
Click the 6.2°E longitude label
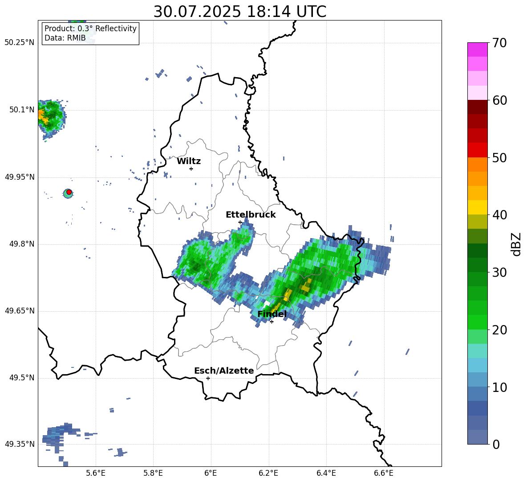tap(268, 473)
